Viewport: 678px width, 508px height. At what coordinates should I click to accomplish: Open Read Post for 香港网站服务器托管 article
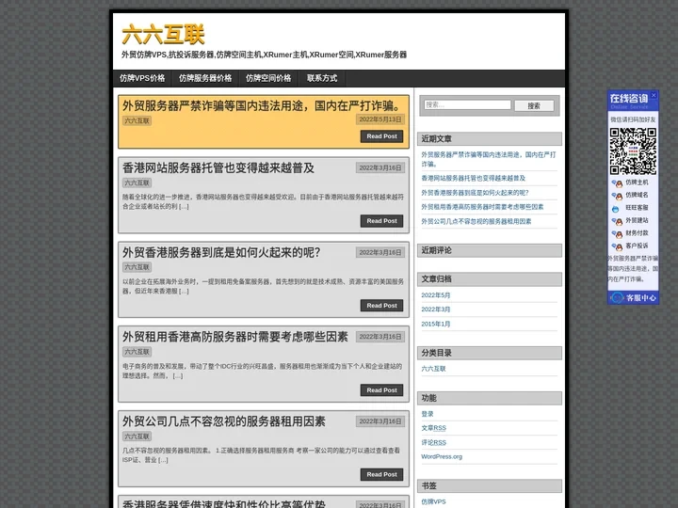pyautogui.click(x=381, y=221)
